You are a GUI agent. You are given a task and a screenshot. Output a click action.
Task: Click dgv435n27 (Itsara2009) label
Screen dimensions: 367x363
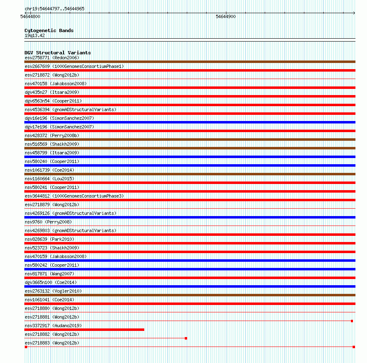coord(52,92)
